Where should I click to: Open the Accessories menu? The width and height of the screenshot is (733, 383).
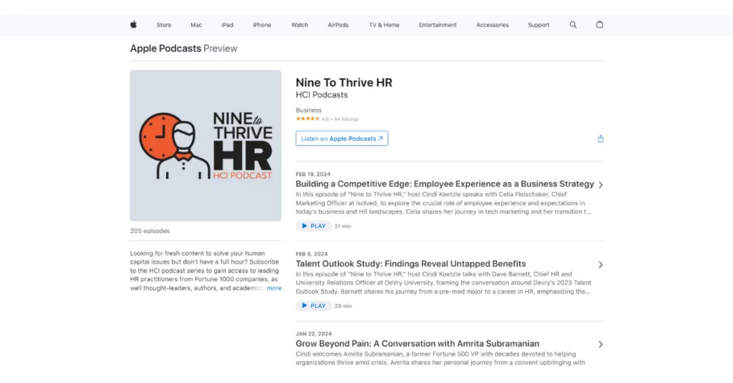tap(492, 25)
